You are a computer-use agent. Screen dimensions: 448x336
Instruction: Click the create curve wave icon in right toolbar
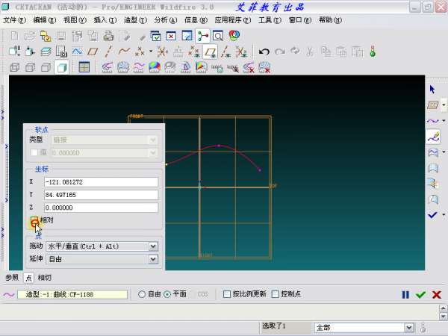point(433,121)
